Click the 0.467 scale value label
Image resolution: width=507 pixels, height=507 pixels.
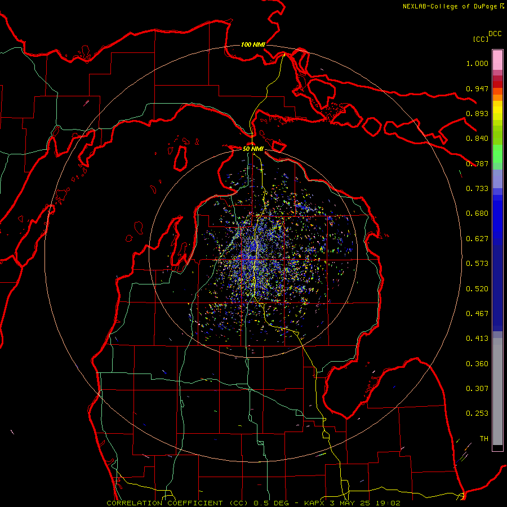click(x=477, y=314)
